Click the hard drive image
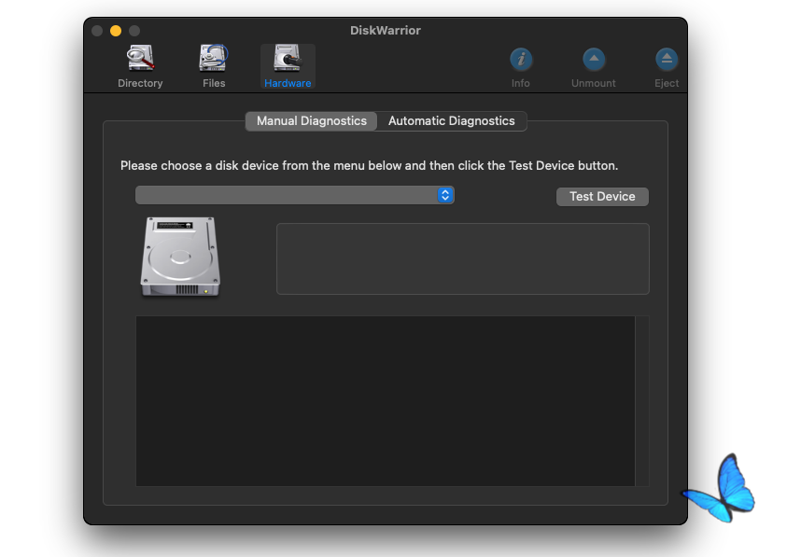Viewport: 787px width, 557px height. coord(180,257)
